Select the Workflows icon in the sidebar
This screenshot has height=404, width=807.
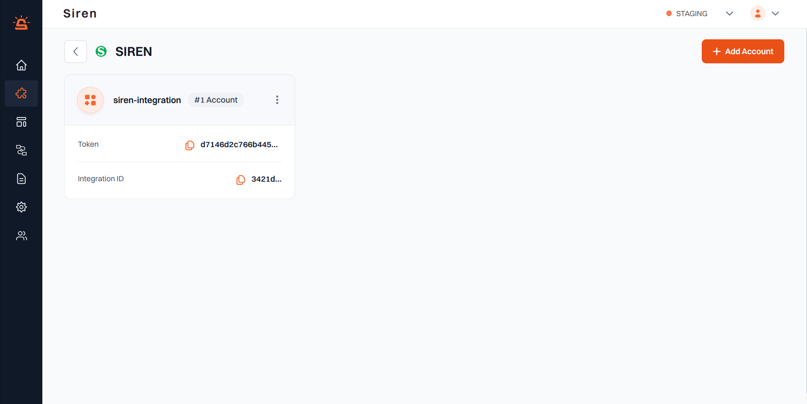click(x=21, y=150)
